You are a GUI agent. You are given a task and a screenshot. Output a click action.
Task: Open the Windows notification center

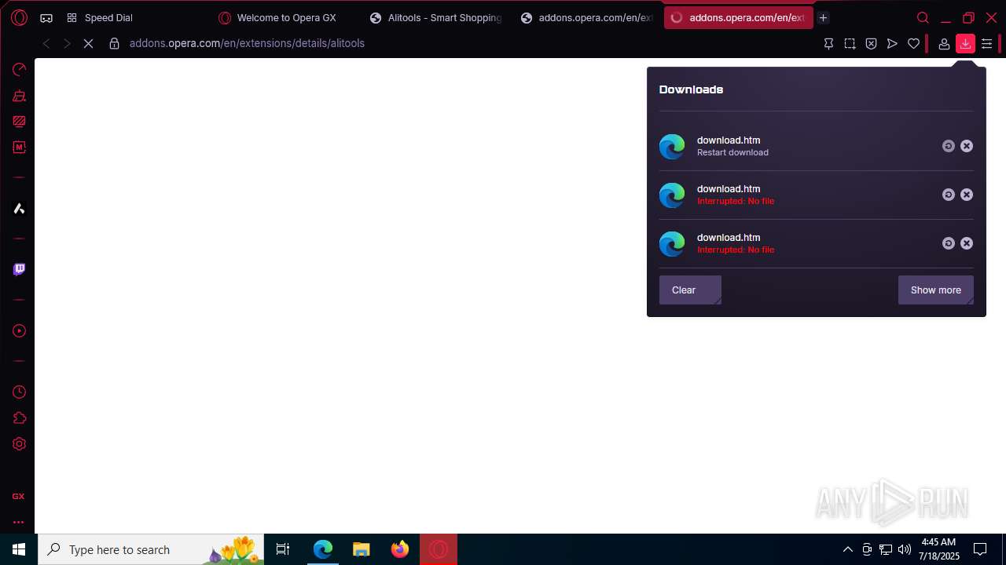pyautogui.click(x=980, y=549)
